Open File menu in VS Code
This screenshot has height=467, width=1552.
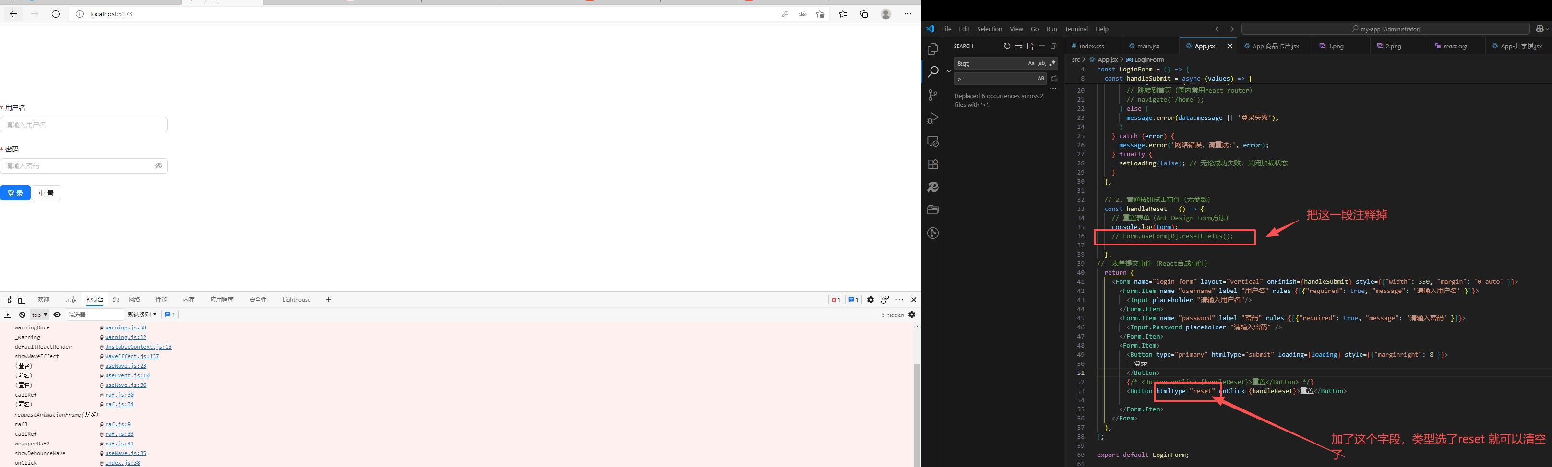pos(946,29)
